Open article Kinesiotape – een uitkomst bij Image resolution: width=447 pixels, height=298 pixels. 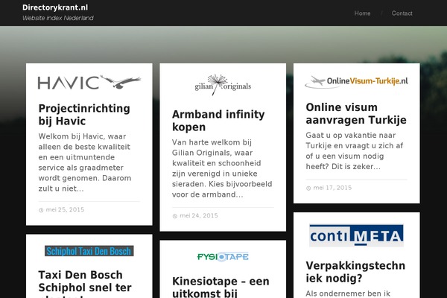[x=221, y=287]
